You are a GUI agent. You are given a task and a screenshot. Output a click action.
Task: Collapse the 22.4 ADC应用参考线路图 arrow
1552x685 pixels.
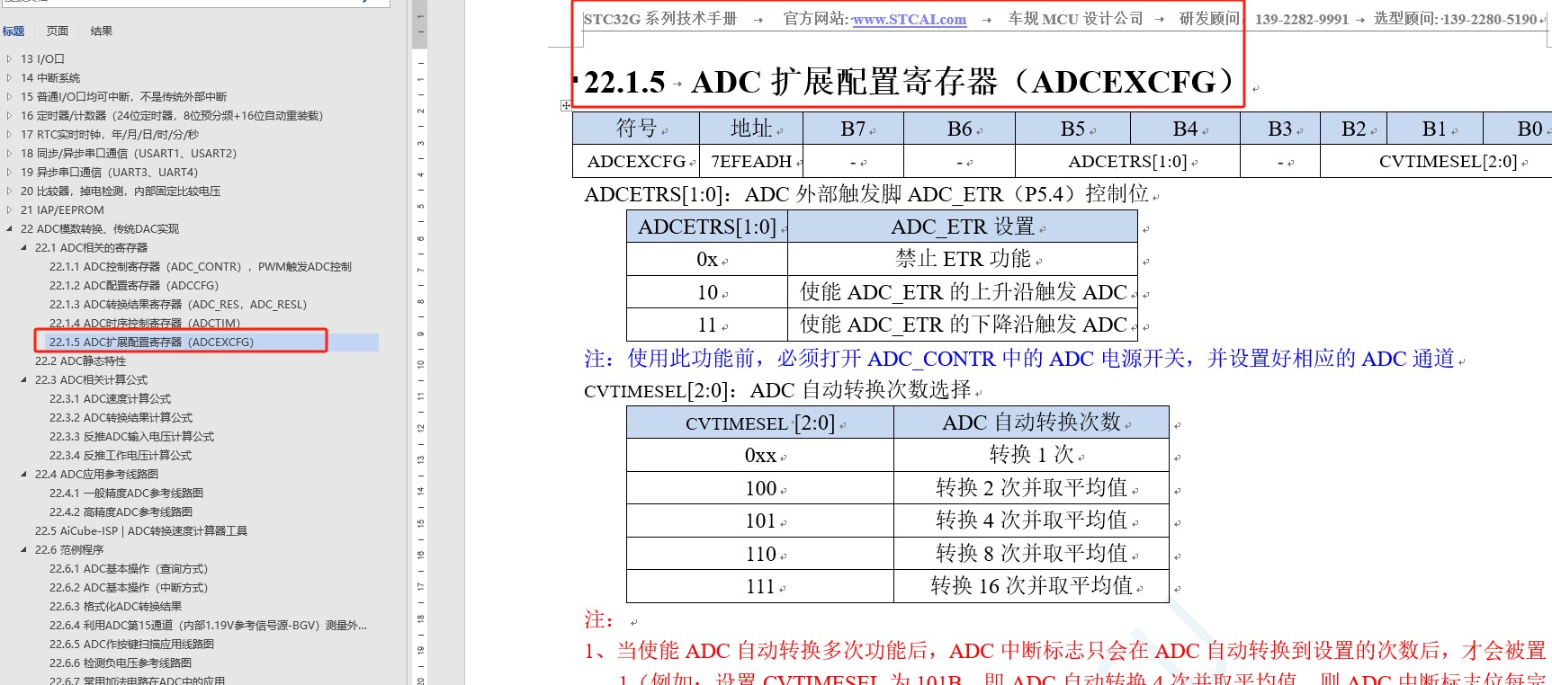tap(23, 475)
